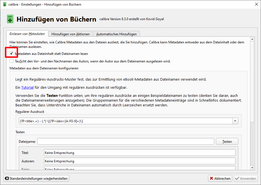261x185 pixels.
Task: Open the 'Automatisches Hinzufügen' tab
Action: click(116, 34)
